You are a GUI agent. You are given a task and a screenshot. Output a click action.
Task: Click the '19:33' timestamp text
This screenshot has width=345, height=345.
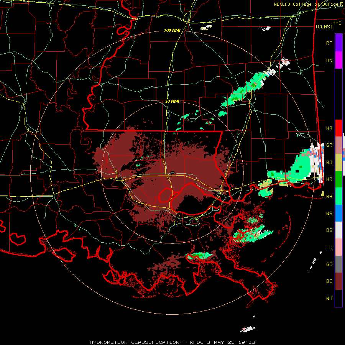[x=246, y=342]
